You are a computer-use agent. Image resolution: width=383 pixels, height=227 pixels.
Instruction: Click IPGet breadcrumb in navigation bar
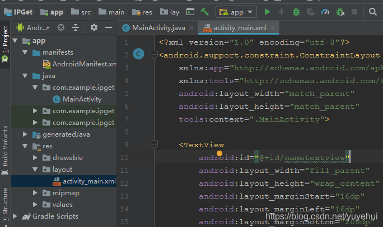(18, 12)
